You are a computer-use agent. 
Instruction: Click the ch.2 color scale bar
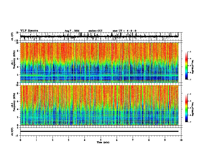coord(186,108)
